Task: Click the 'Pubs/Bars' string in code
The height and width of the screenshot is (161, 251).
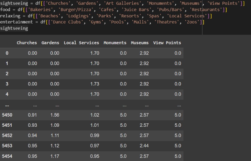Action: 170,10
